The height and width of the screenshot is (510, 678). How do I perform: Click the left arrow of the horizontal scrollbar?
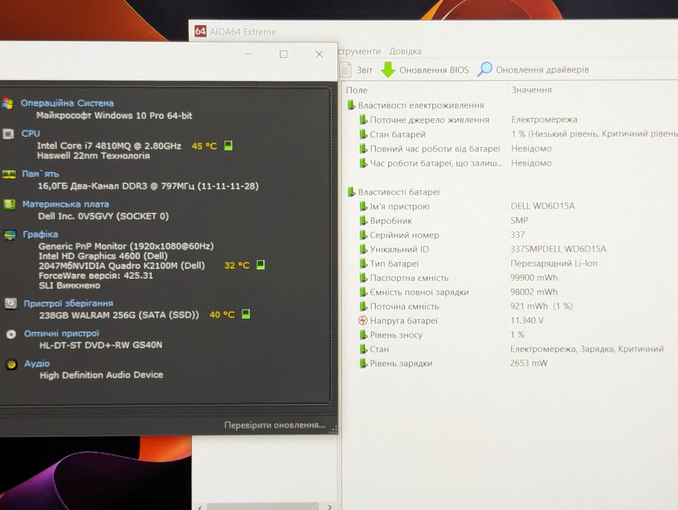pyautogui.click(x=200, y=507)
